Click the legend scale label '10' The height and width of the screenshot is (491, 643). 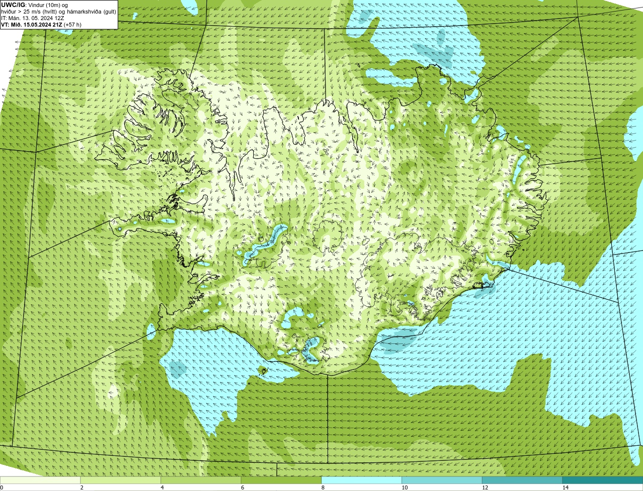point(404,487)
